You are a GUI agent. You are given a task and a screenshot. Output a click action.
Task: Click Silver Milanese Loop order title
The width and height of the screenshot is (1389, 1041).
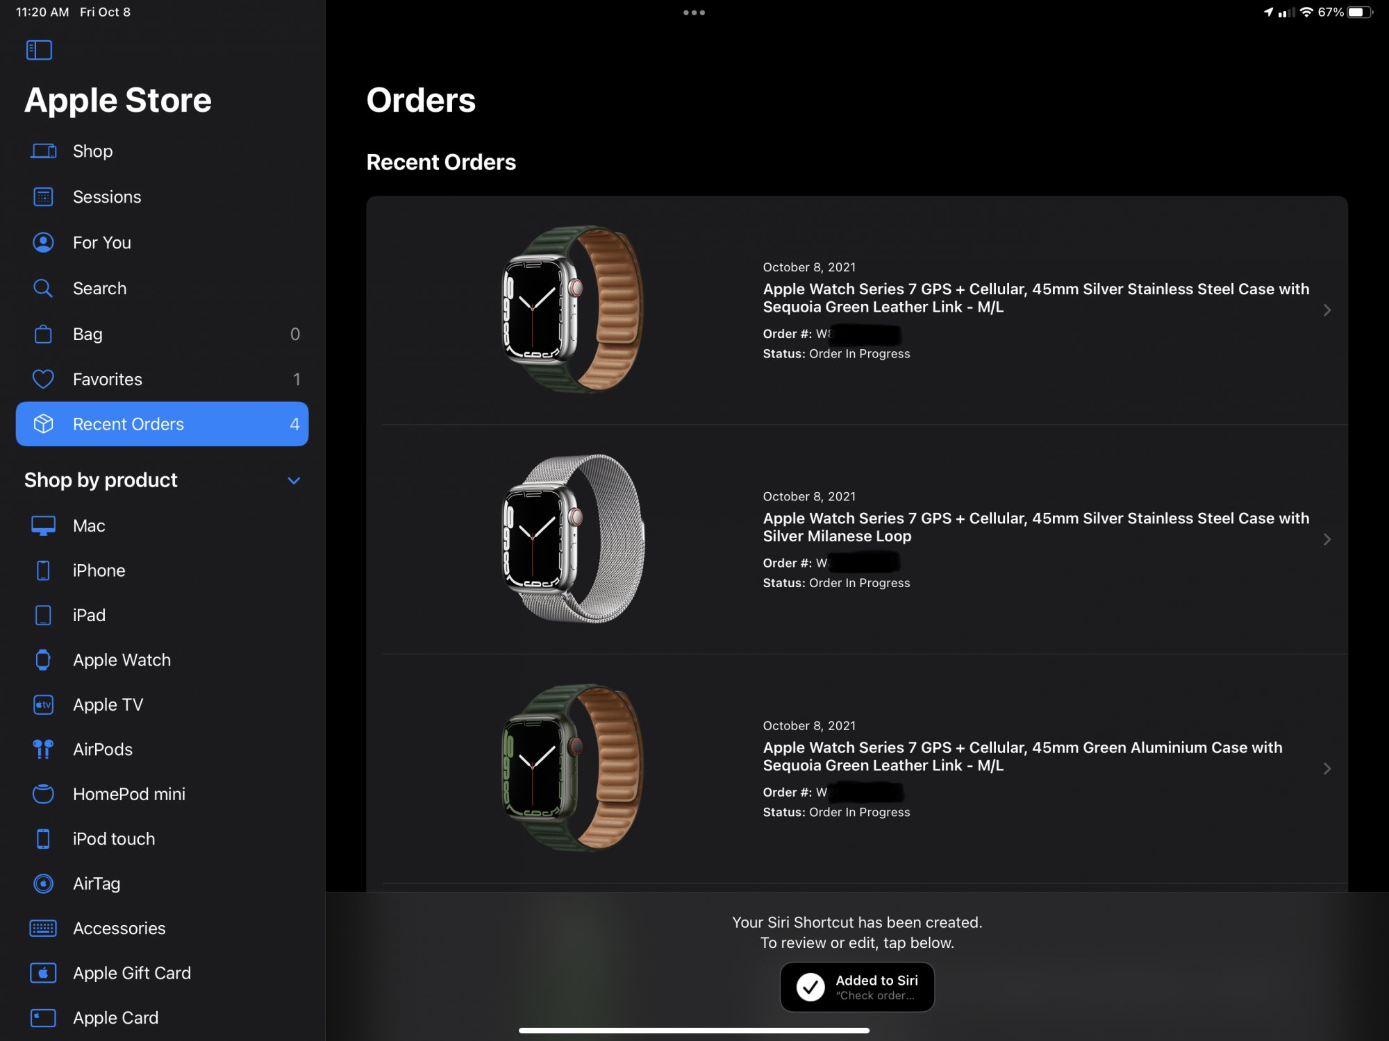coord(1035,527)
